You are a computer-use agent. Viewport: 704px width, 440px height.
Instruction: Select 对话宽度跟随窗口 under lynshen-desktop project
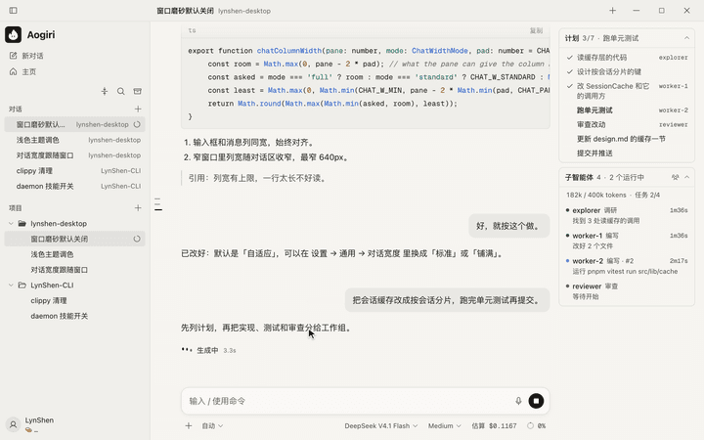coord(74,270)
